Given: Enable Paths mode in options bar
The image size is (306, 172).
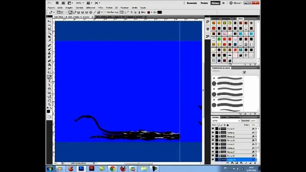Looking at the screenshot, I should point(62,12).
